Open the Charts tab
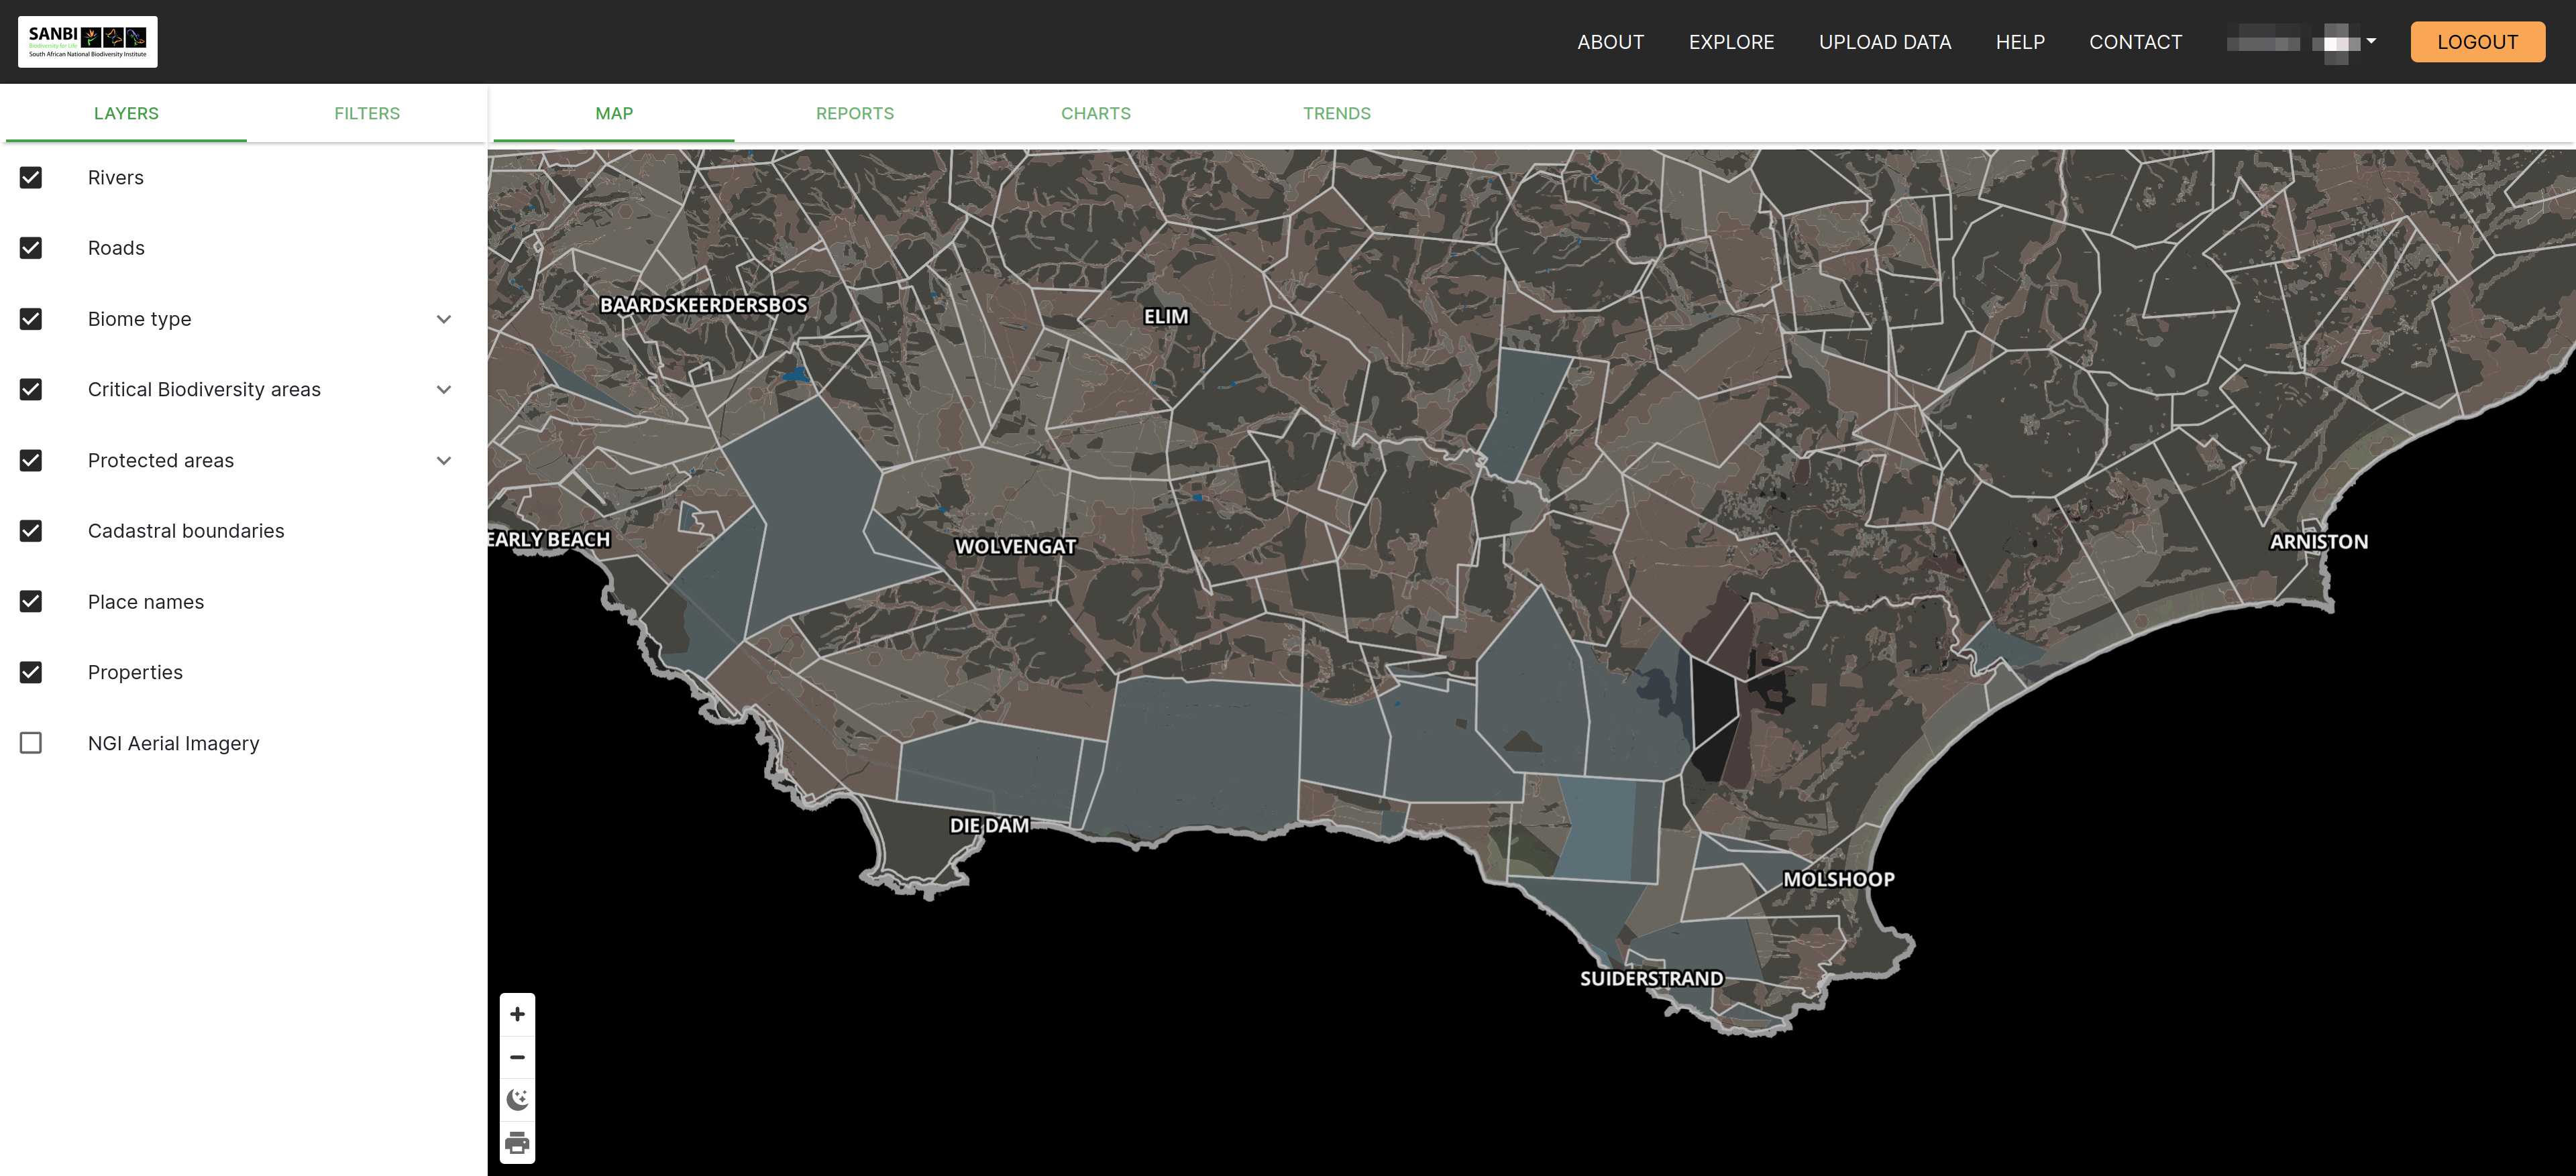The width and height of the screenshot is (2576, 1176). [1096, 114]
